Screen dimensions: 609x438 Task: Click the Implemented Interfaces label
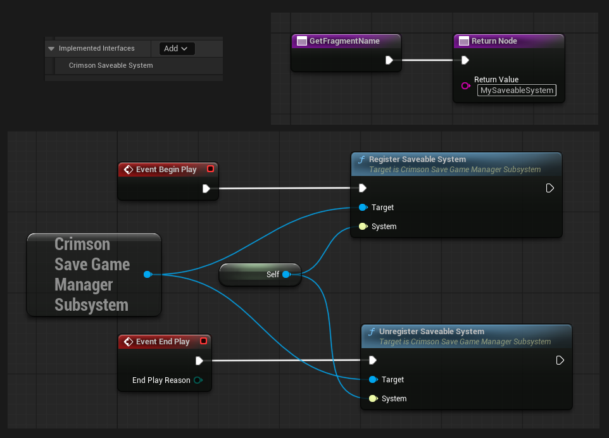(x=97, y=49)
